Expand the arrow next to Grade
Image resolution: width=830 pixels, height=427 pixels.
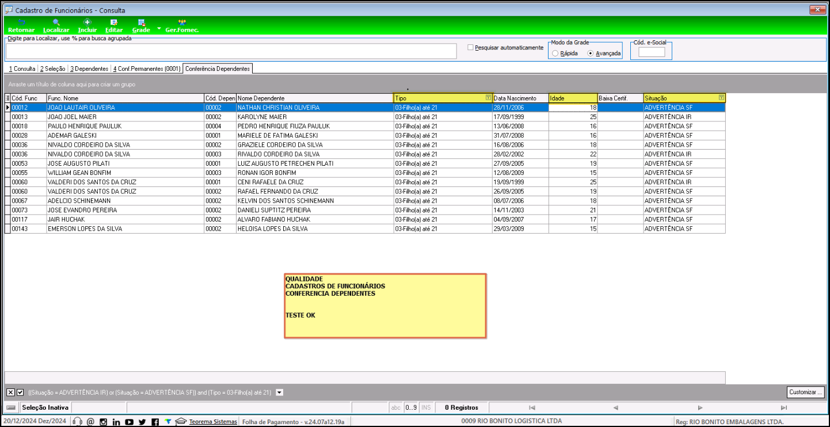coord(159,28)
